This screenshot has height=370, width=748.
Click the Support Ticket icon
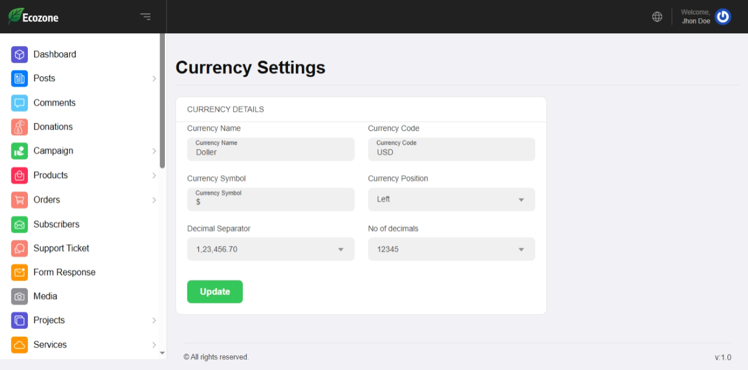tap(19, 248)
